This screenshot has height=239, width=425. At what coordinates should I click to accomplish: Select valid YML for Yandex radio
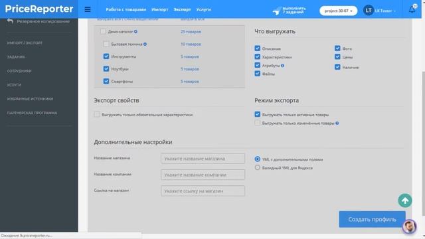[x=258, y=167]
